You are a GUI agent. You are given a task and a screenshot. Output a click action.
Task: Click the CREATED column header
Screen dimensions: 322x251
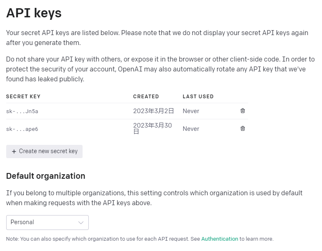(x=146, y=97)
